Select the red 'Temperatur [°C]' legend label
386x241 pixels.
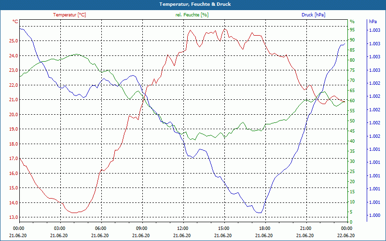[69, 15]
